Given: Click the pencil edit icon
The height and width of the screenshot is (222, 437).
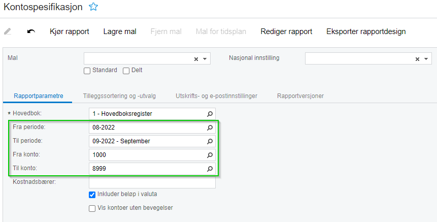Looking at the screenshot, I should tap(8, 31).
